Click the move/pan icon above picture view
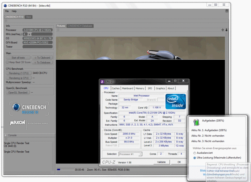This screenshot has height=182, width=251. [x=223, y=30]
